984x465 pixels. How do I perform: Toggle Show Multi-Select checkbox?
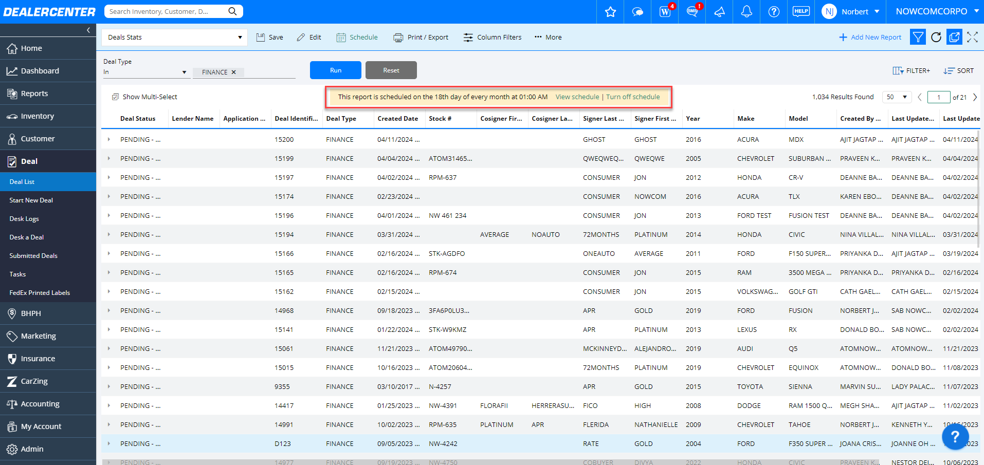pos(116,97)
